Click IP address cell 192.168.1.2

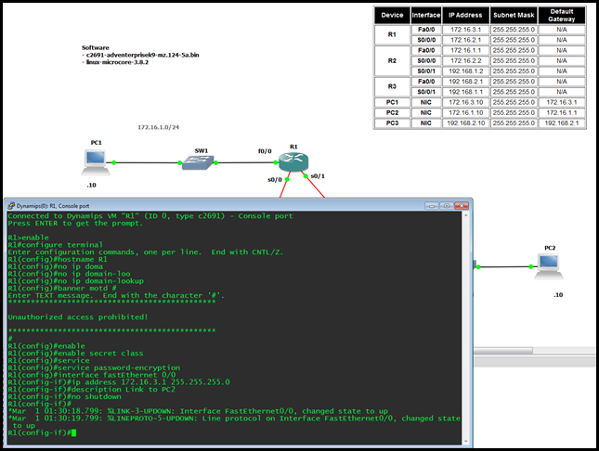coord(465,71)
